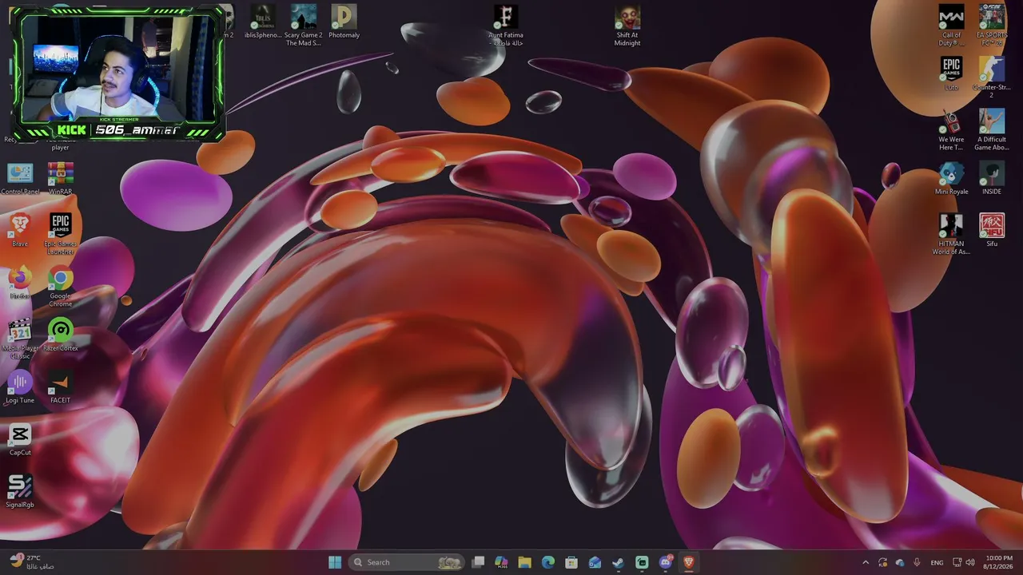
Task: Select the Scary Game 2 desktop icon
Action: click(303, 25)
